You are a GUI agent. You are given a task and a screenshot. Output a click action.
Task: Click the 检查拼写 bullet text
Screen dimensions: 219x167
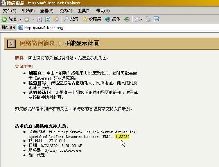point(37,83)
